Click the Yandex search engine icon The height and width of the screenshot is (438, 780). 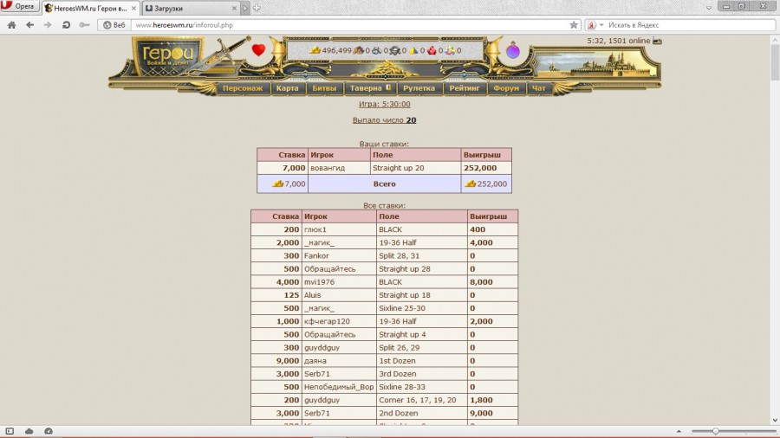click(x=591, y=25)
